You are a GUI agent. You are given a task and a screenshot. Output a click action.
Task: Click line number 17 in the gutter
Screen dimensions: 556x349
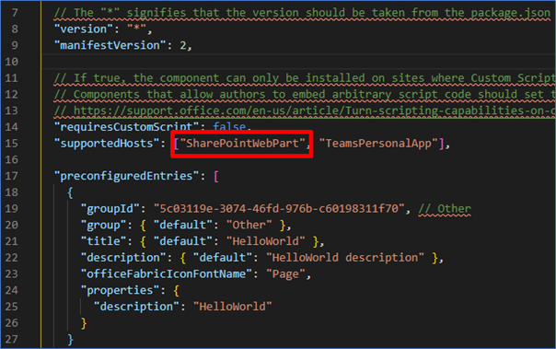11,176
